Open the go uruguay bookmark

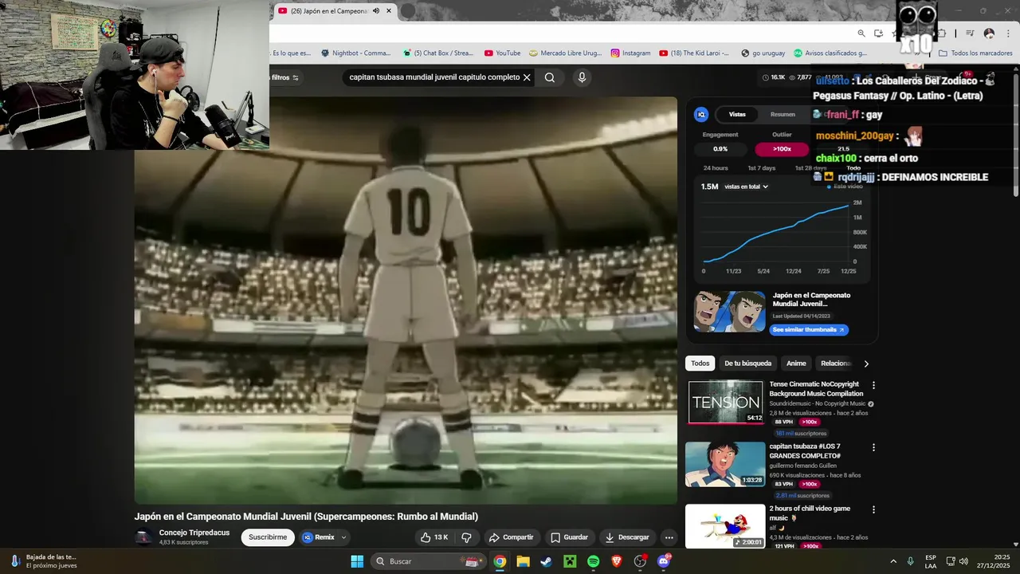click(x=763, y=53)
